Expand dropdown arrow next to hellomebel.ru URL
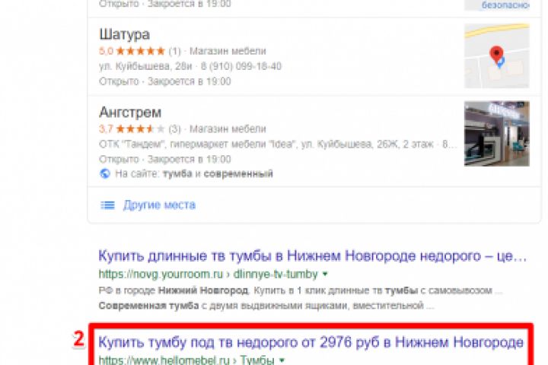Viewport: 548px width, 365px height. pyautogui.click(x=282, y=360)
